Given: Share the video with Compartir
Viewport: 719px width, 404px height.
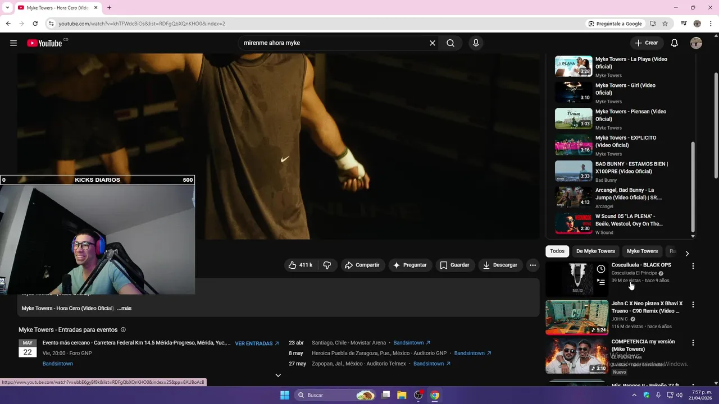Looking at the screenshot, I should 362,265.
